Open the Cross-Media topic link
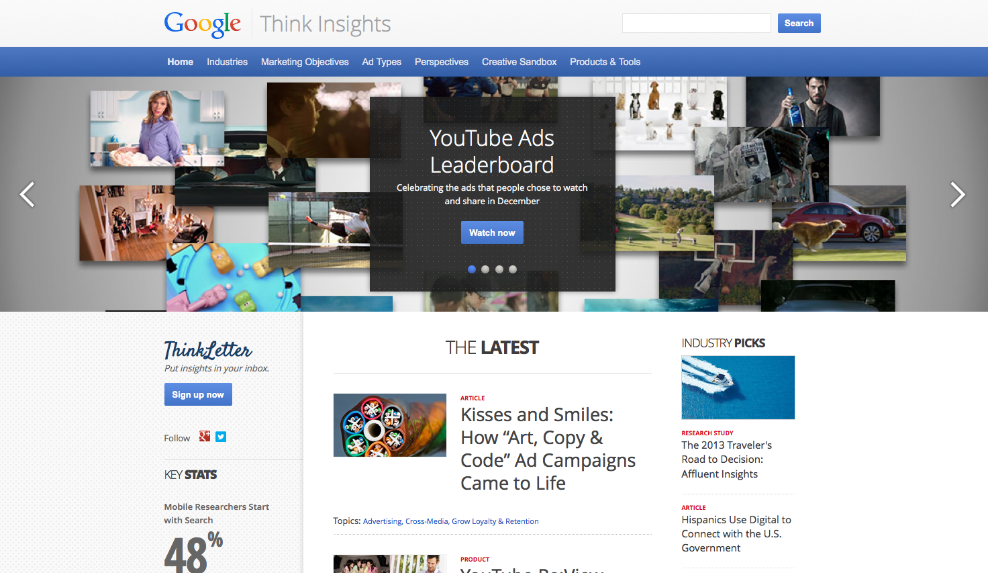This screenshot has height=573, width=988. (x=427, y=521)
